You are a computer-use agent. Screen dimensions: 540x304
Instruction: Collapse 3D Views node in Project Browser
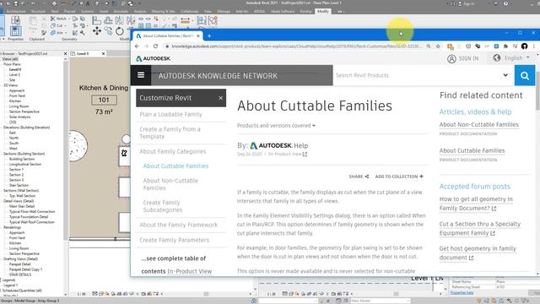click(11, 85)
